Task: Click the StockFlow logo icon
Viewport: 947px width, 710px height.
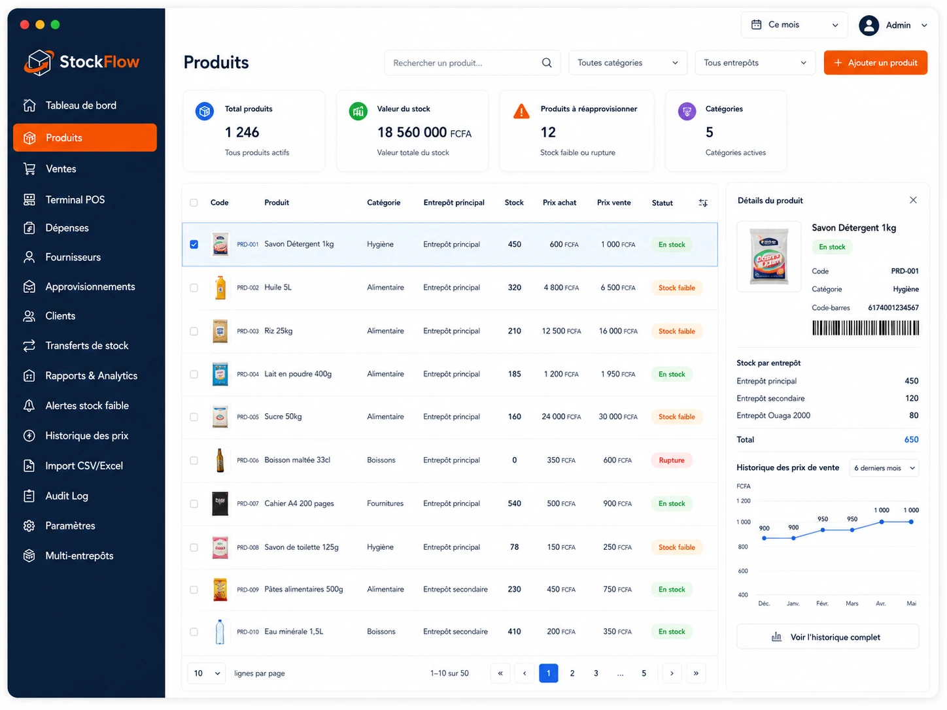Action: click(38, 62)
